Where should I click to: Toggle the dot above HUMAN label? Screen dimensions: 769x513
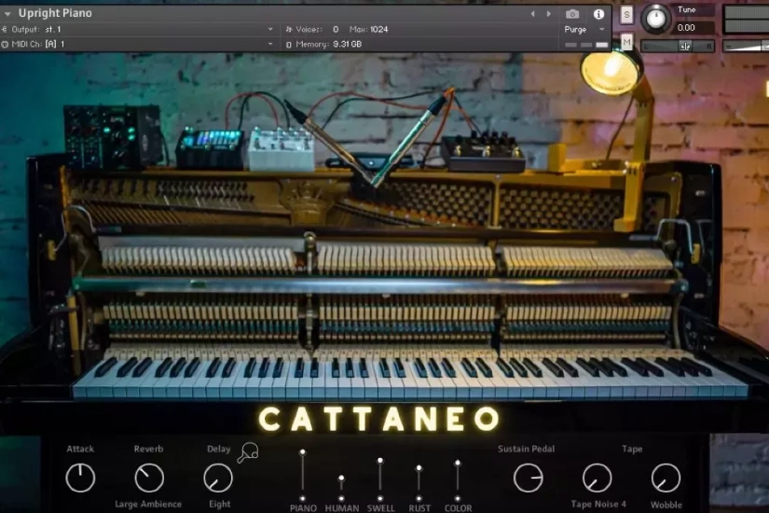tap(341, 499)
